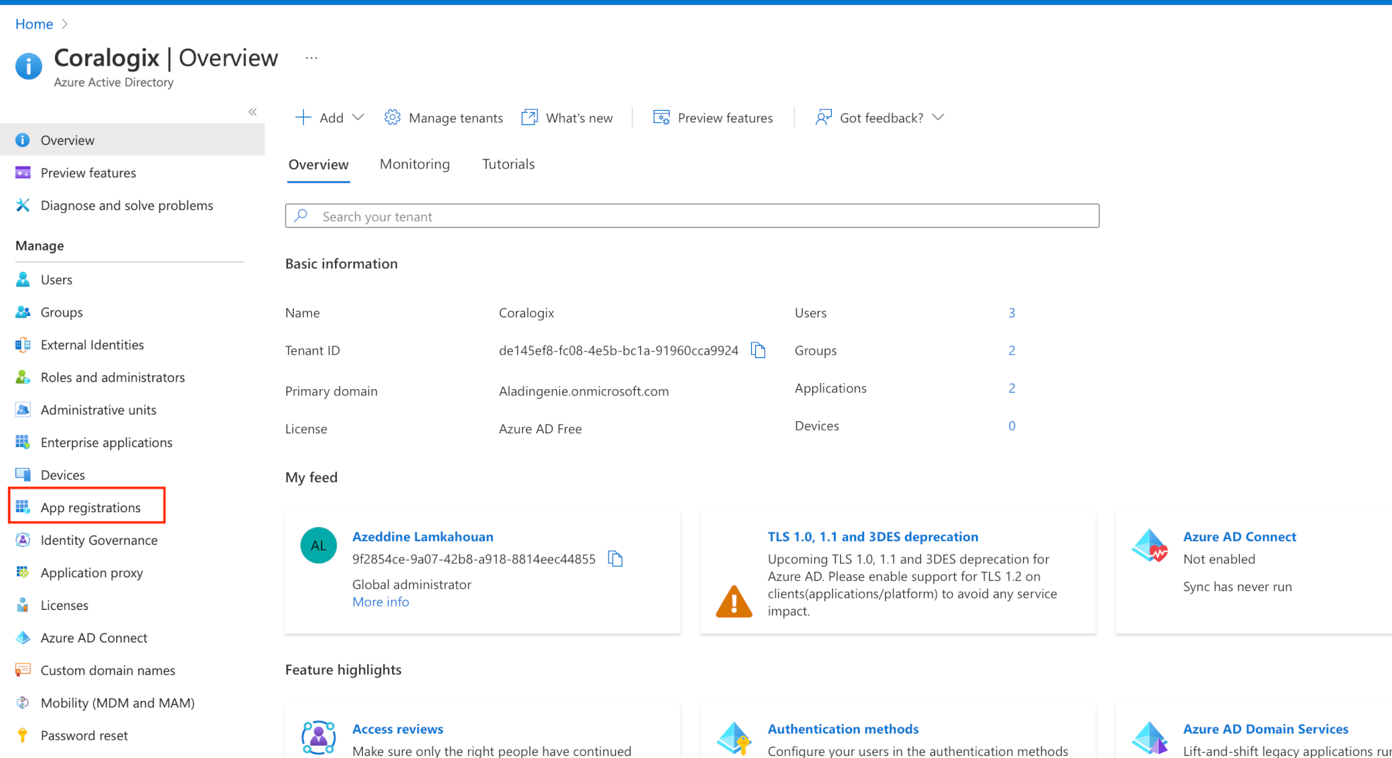Click the Access reviews icon
Image resolution: width=1392 pixels, height=758 pixels.
[318, 738]
